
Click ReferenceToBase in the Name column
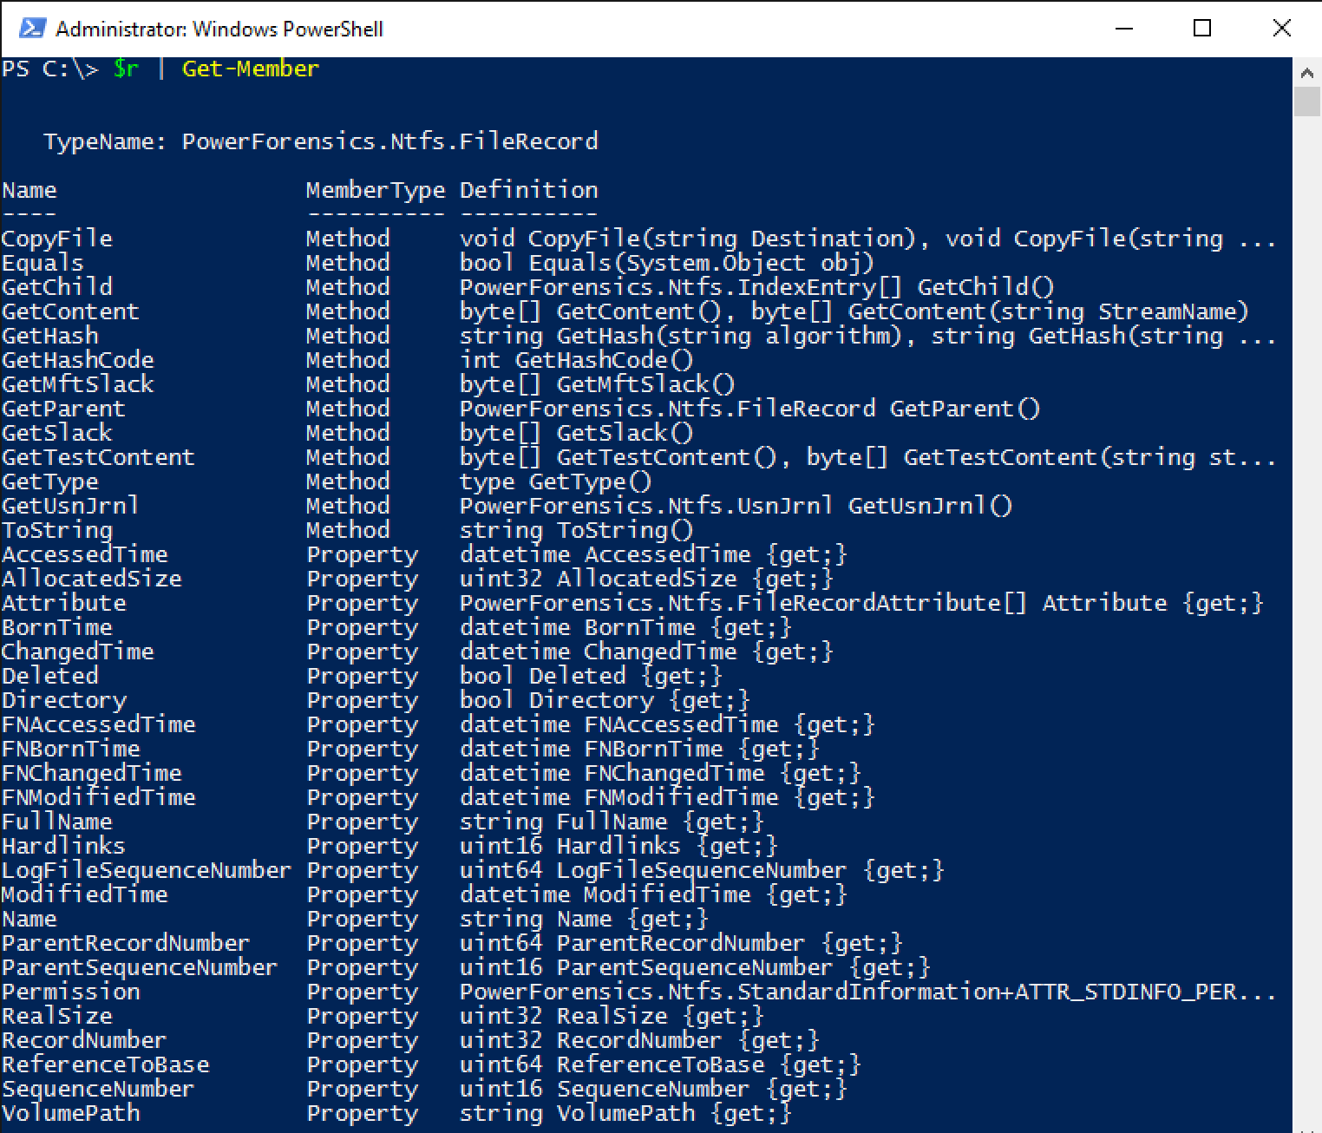point(106,1064)
